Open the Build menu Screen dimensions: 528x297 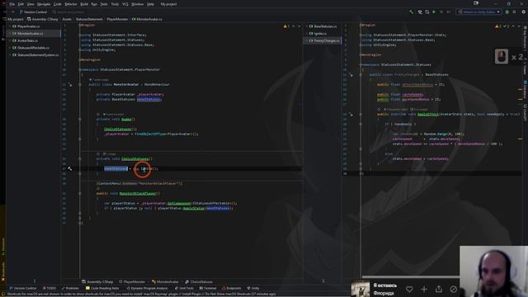[x=84, y=4]
